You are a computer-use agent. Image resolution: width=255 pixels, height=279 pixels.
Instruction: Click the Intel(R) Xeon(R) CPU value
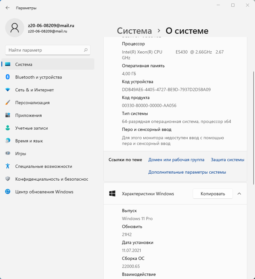pyautogui.click(x=173, y=55)
